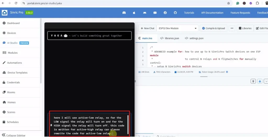Click the Android app icon
This screenshot has height=137, width=268.
(144, 13)
